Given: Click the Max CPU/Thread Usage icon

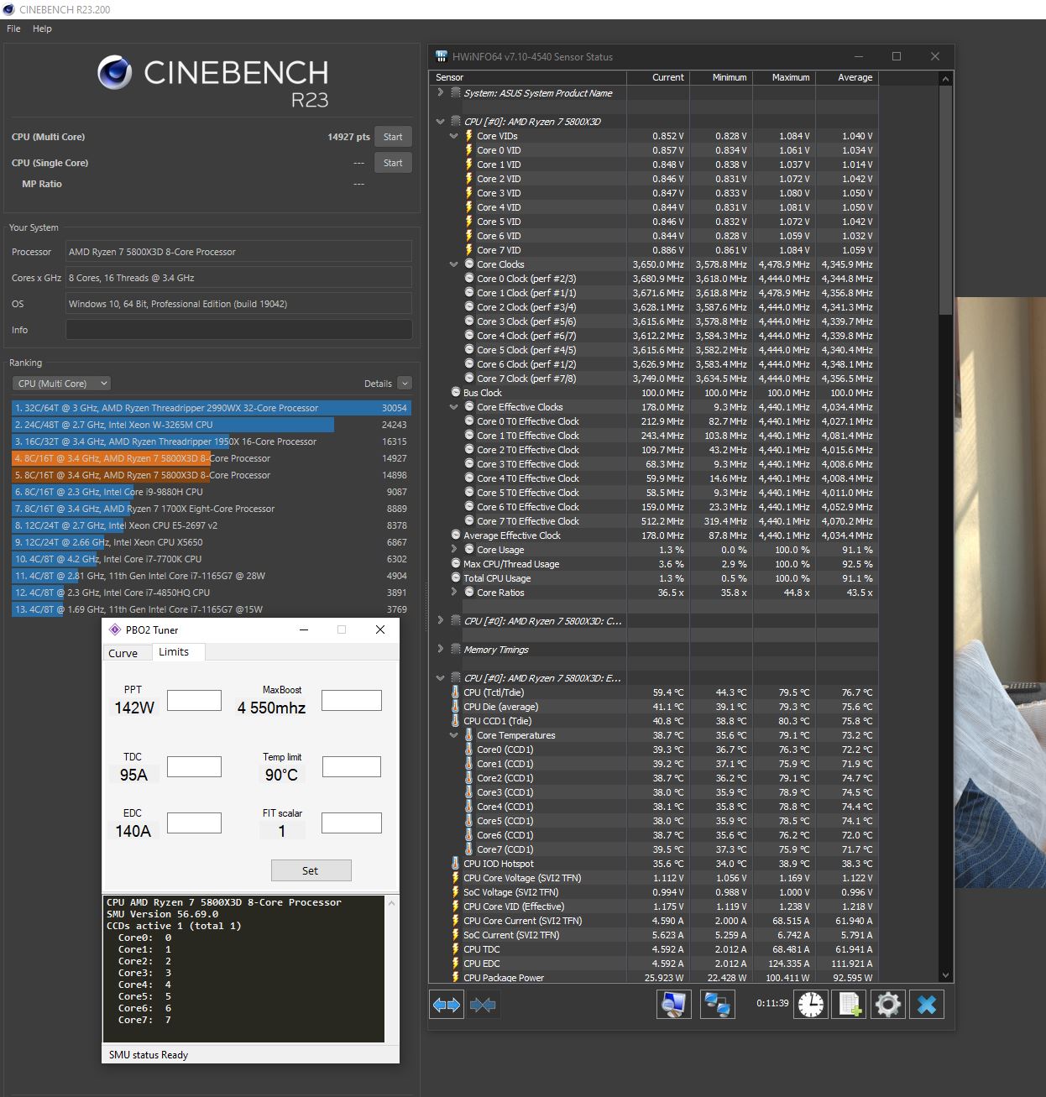Looking at the screenshot, I should pos(455,564).
